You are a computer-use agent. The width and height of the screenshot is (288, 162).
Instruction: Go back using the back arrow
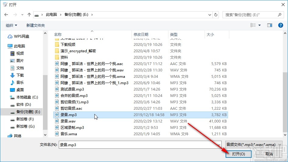[6, 15]
